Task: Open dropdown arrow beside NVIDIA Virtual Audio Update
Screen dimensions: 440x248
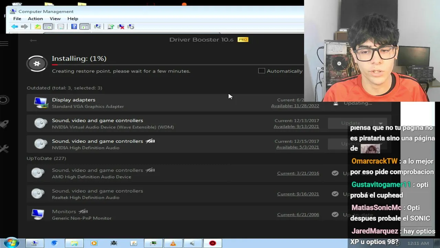Action: click(381, 123)
